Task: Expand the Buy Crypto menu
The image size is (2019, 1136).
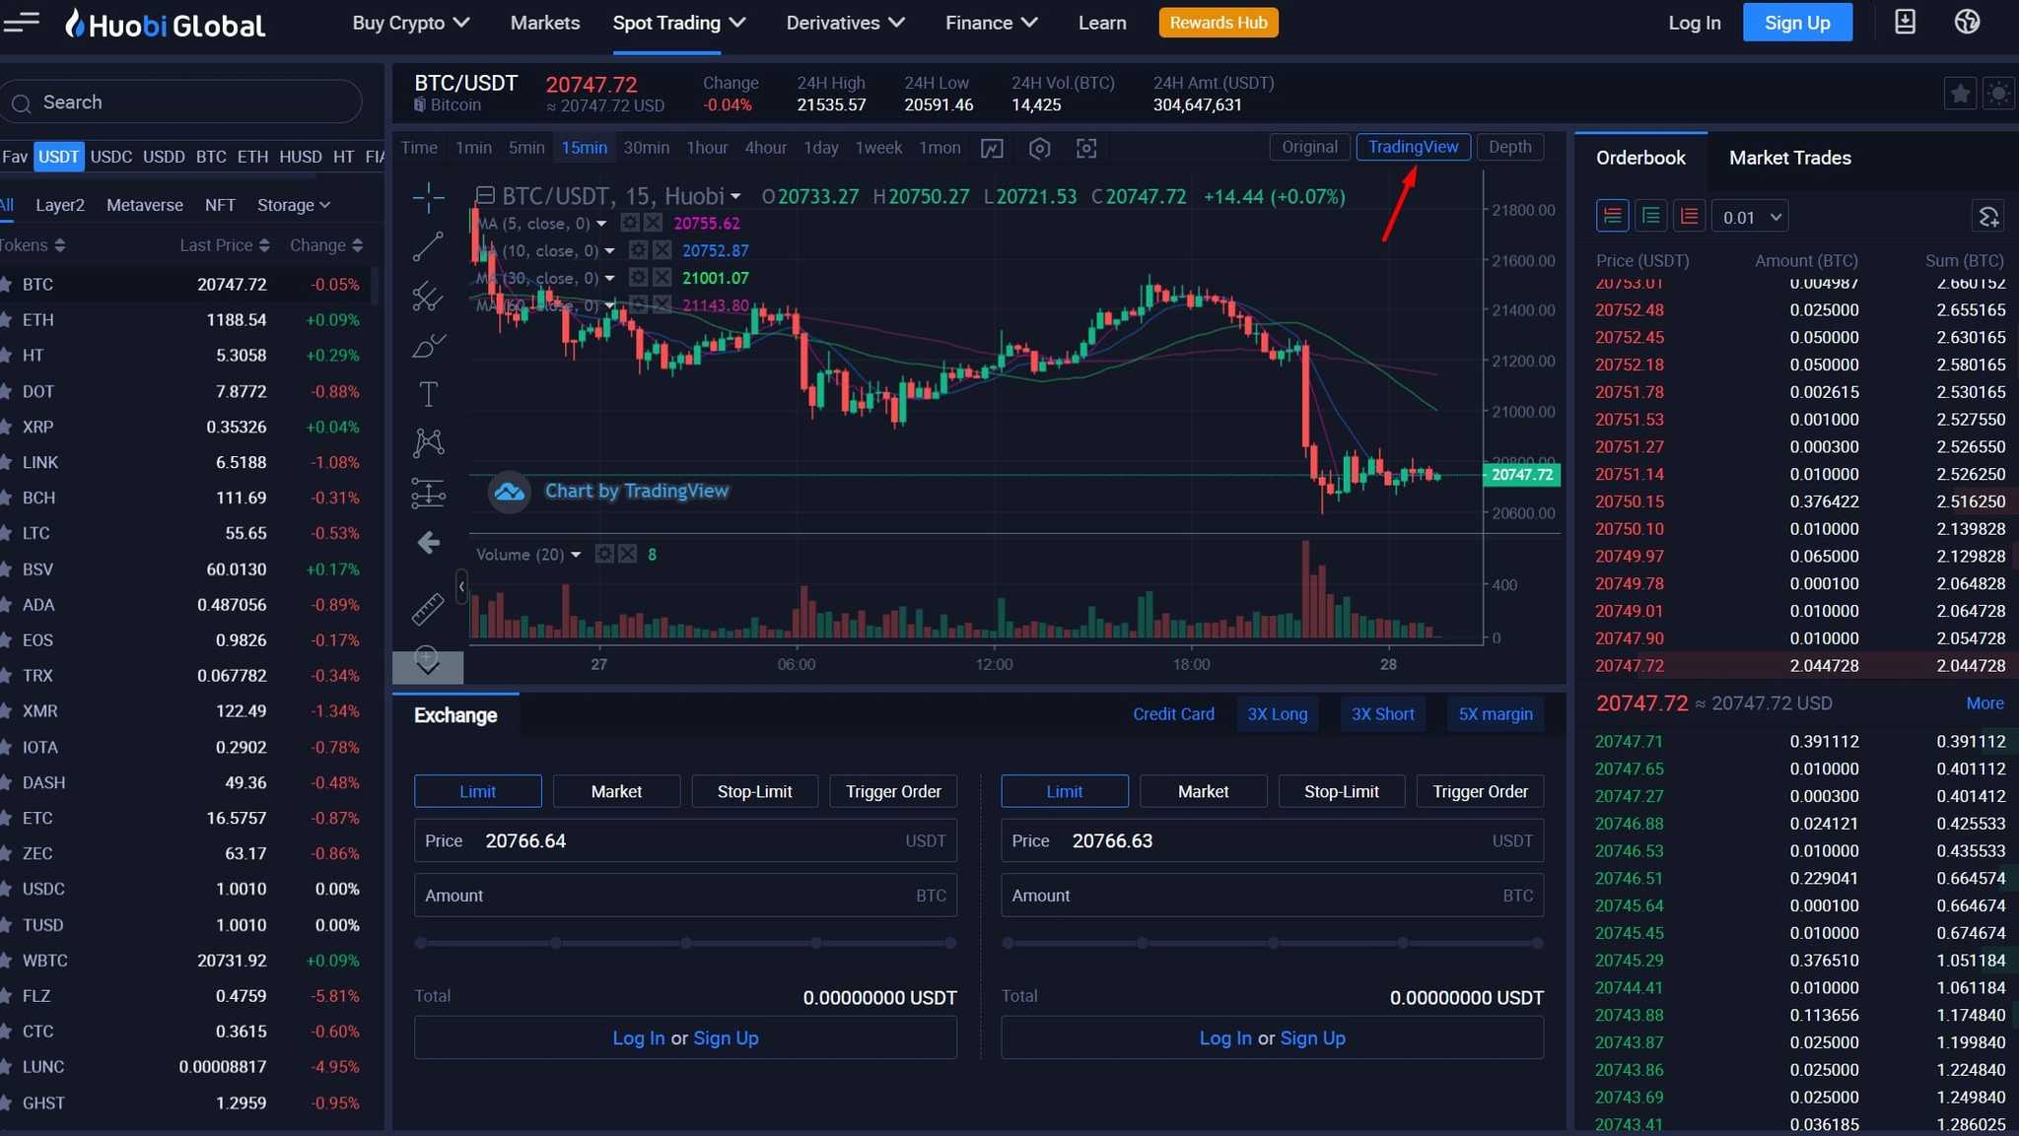Action: click(x=410, y=23)
